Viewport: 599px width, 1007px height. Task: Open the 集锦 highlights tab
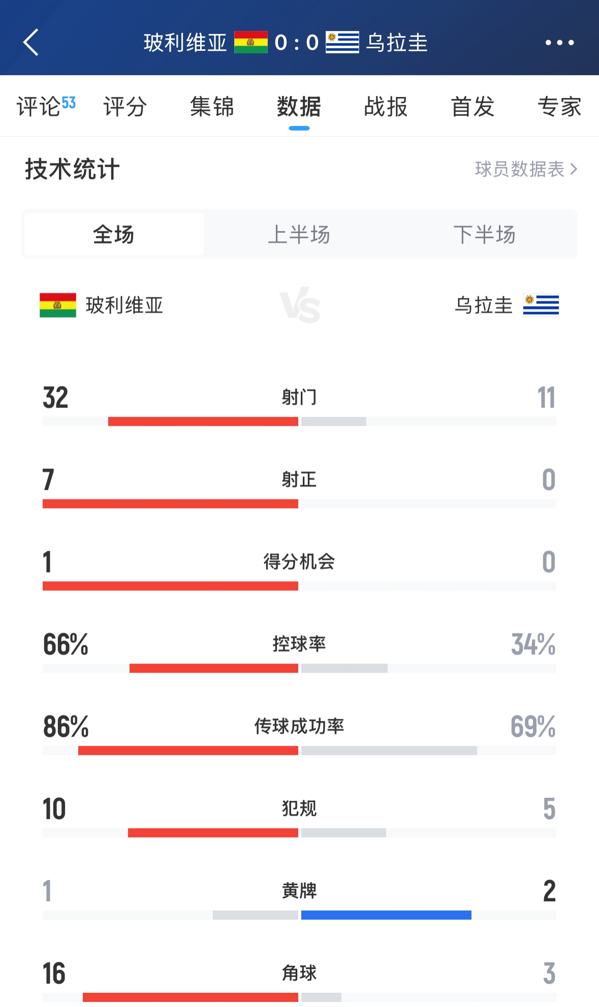click(x=212, y=107)
